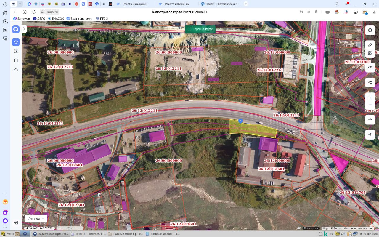The height and width of the screenshot is (237, 379).
Task: Locate my position with the arrow button
Action: (x=370, y=134)
